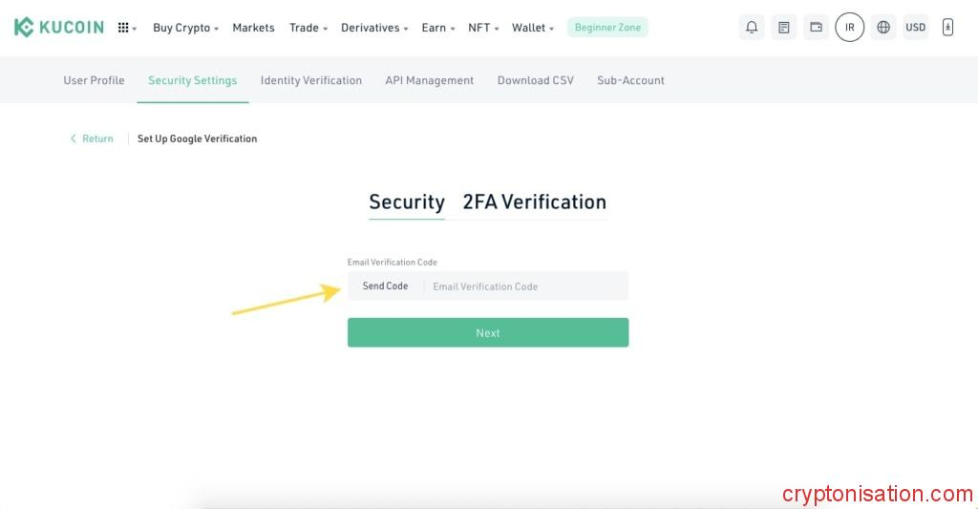Expand the Trade dropdown menu

308,28
